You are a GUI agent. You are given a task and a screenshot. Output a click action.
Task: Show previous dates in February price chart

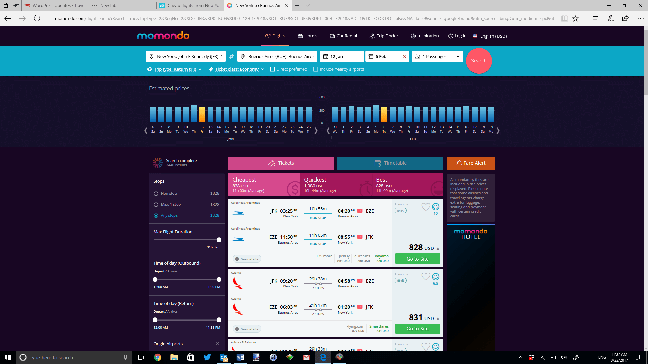pos(328,131)
